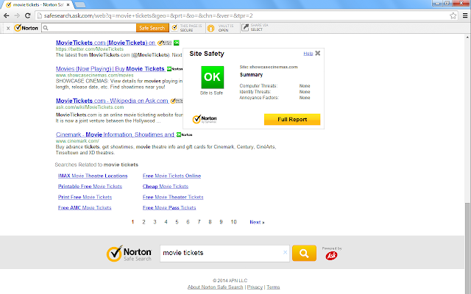Reload the page with refresh icon
The image size is (471, 294).
(28, 15)
